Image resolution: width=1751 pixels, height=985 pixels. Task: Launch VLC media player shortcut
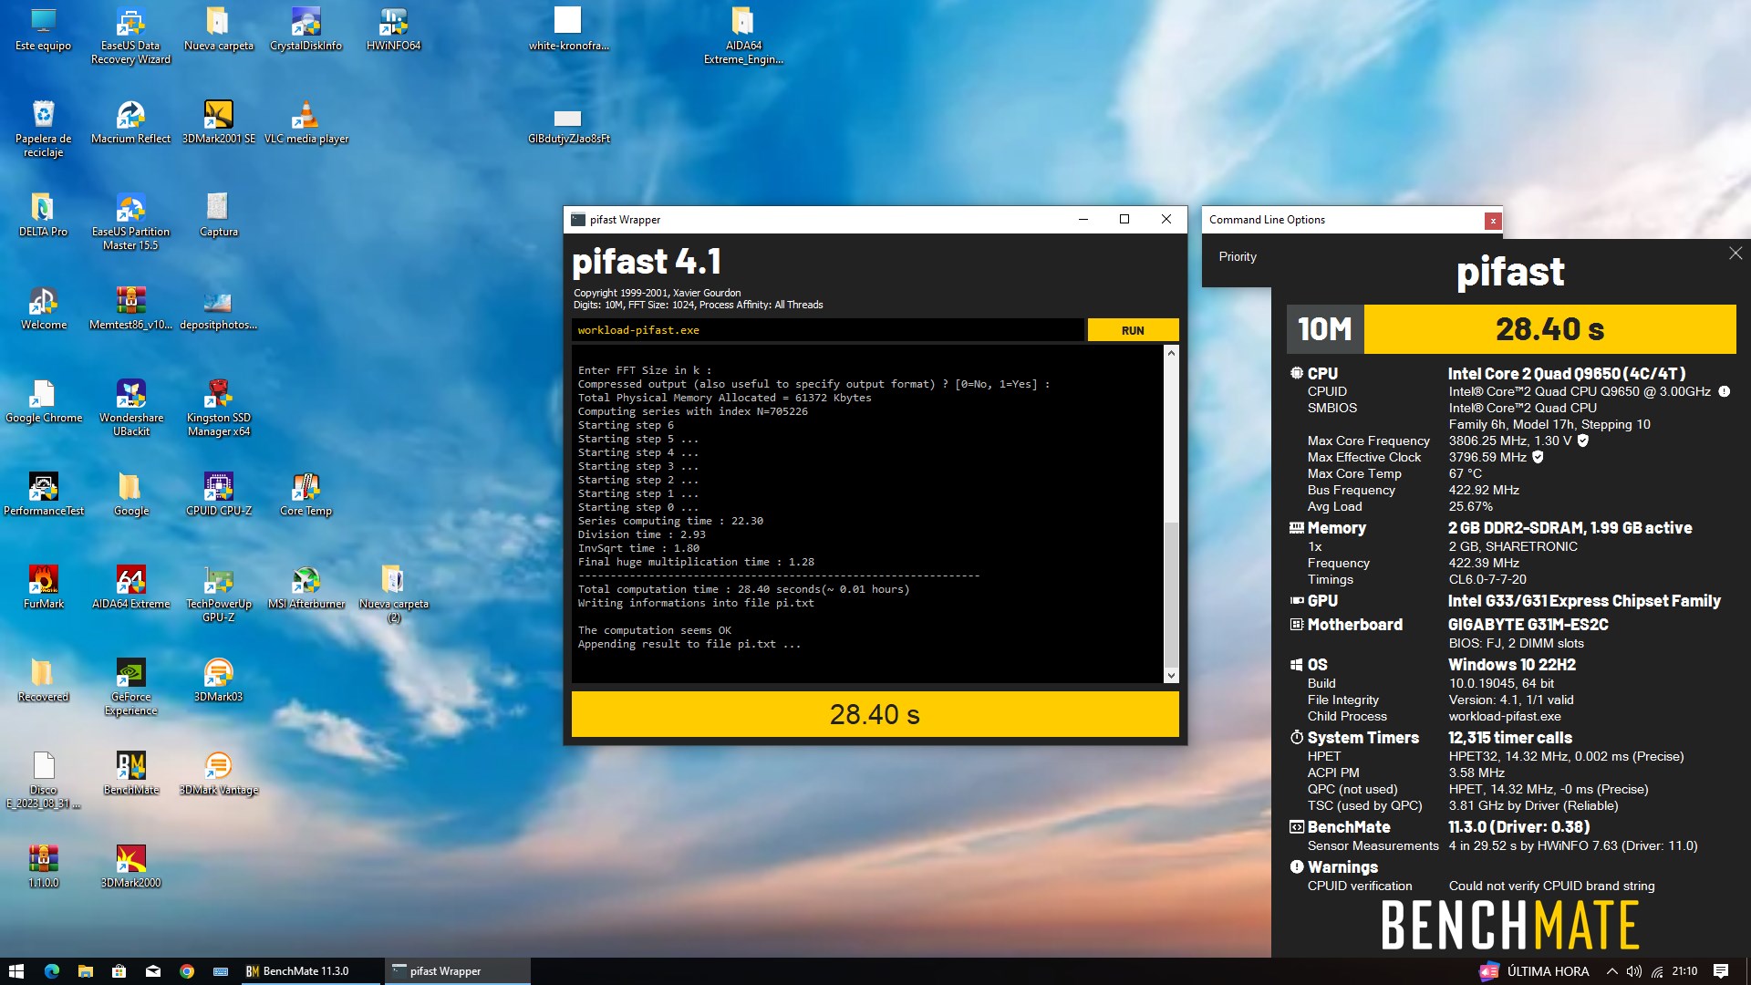coord(306,122)
